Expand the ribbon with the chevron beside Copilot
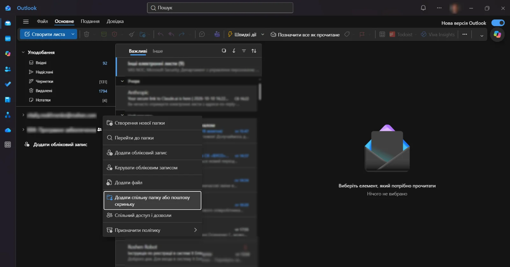510x267 pixels. (482, 35)
